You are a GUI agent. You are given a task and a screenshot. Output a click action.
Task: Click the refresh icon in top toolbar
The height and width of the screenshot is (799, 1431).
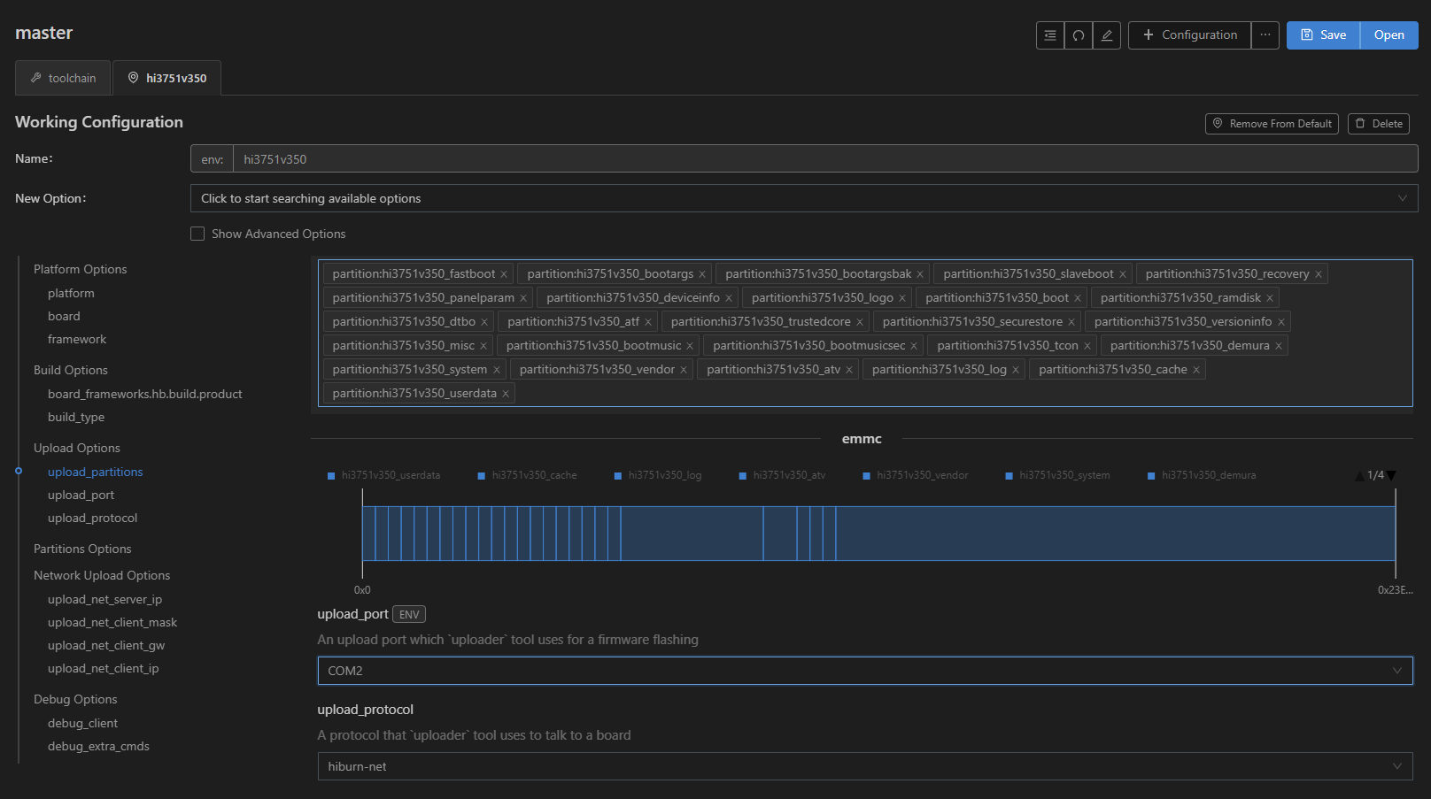click(x=1078, y=35)
